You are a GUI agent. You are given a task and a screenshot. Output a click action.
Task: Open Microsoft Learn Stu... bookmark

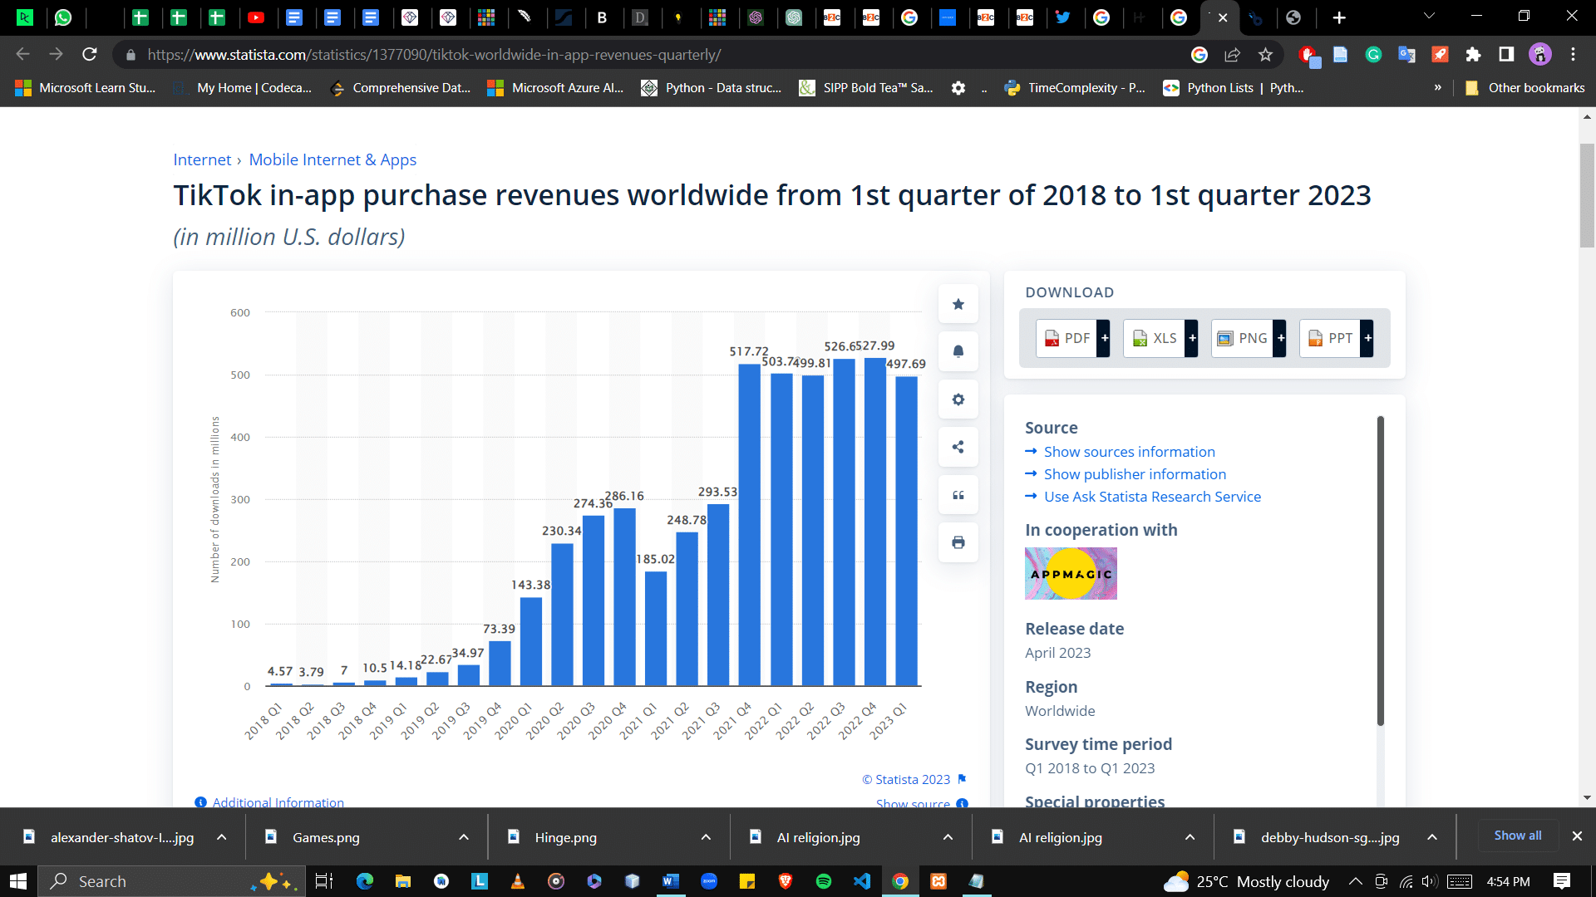(86, 88)
